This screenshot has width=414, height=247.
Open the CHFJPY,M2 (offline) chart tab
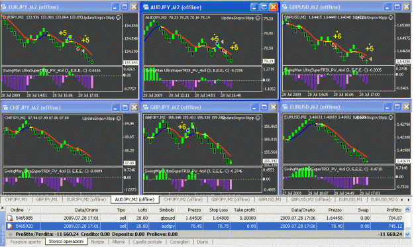(183, 199)
